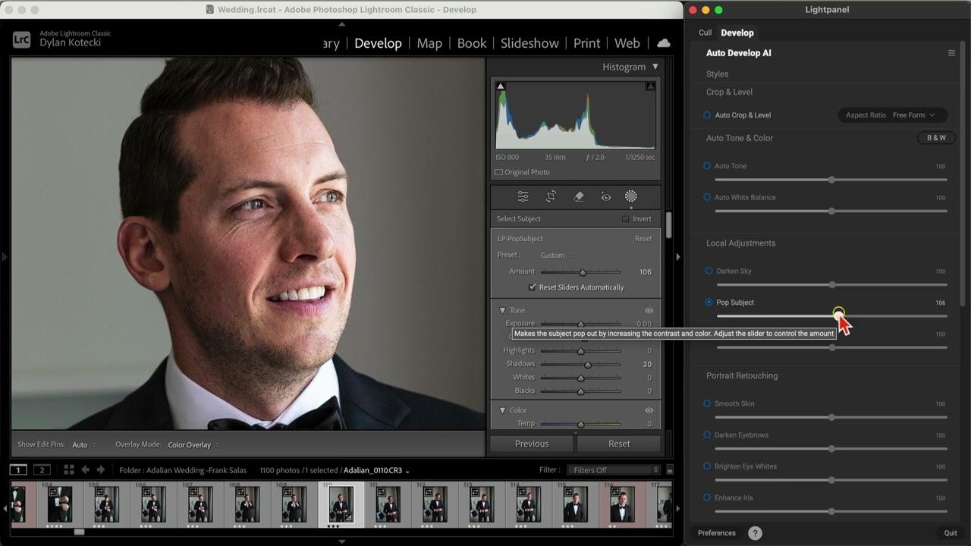Hide top module picker panel arrow
971x546 pixels.
click(x=341, y=24)
